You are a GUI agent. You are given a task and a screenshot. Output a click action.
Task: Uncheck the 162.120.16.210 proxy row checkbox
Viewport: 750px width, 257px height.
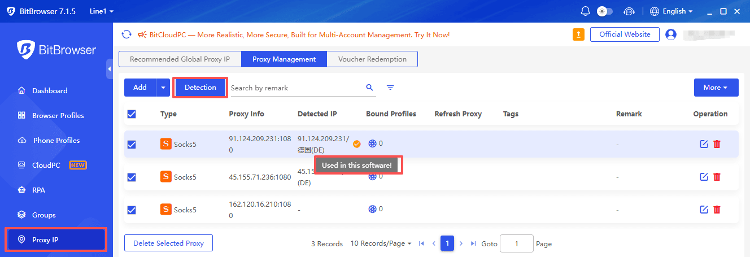(132, 210)
